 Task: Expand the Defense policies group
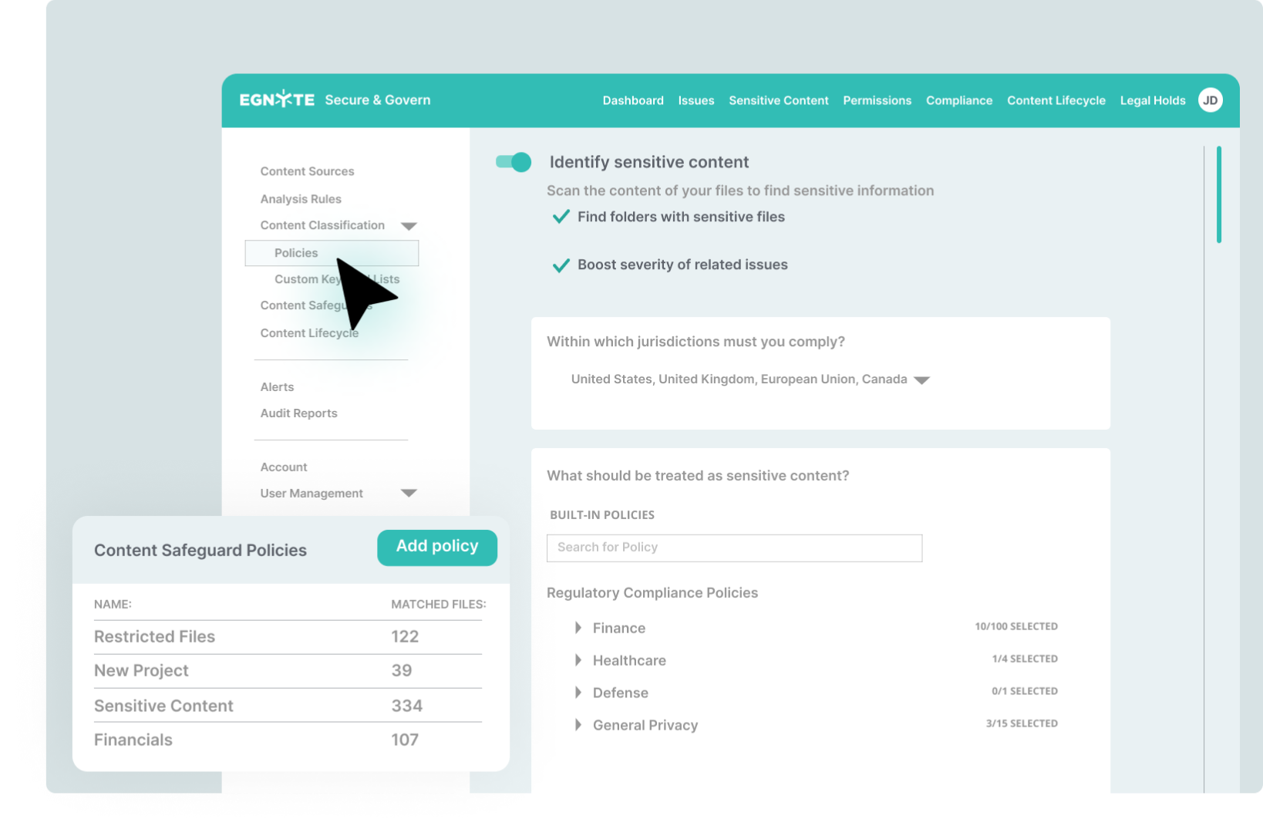[x=578, y=692]
